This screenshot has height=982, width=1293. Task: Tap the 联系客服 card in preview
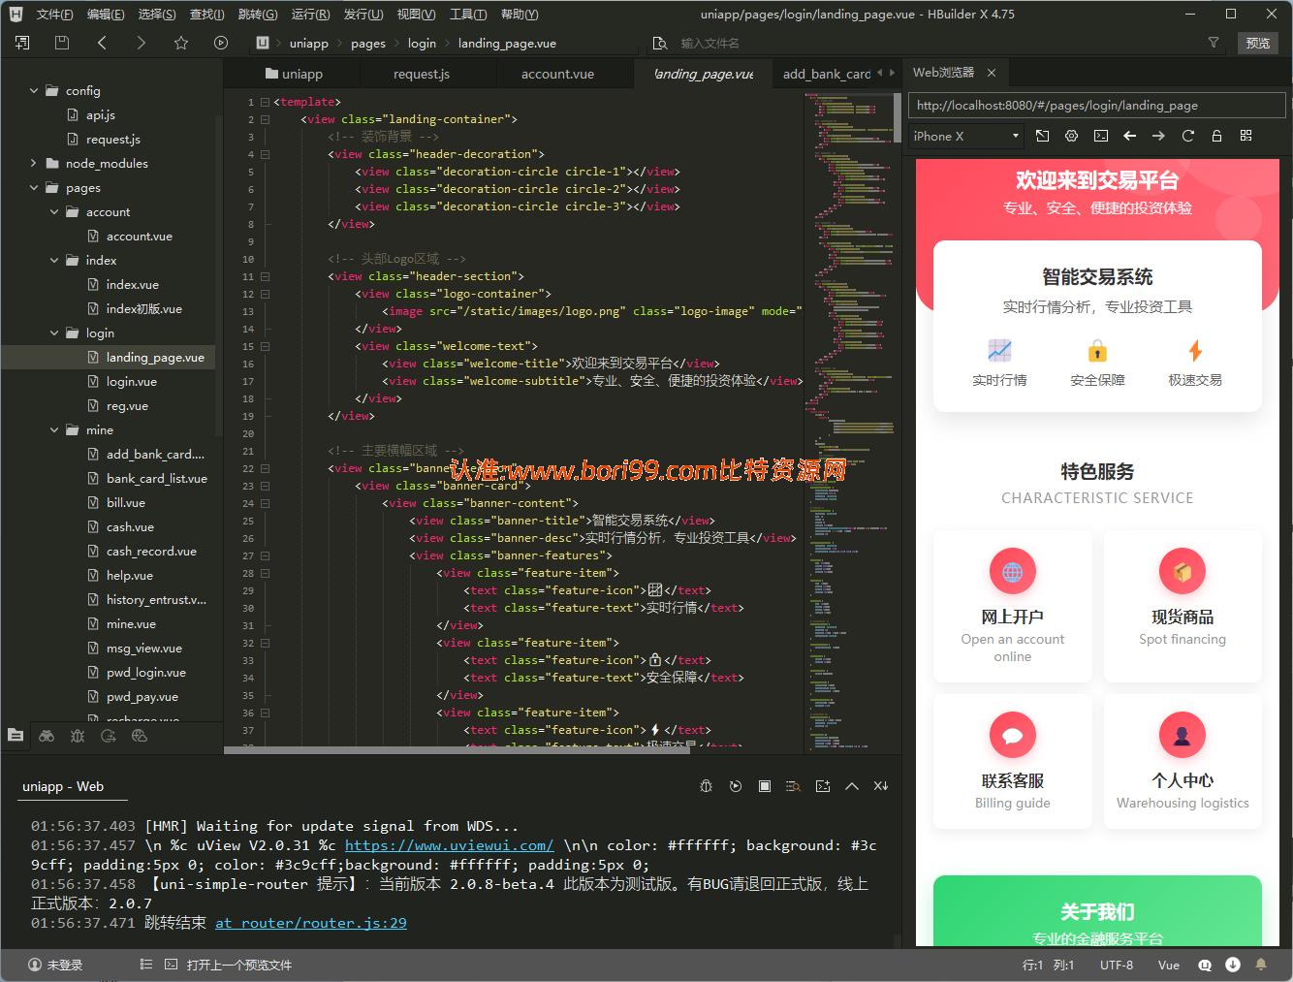click(x=1012, y=761)
